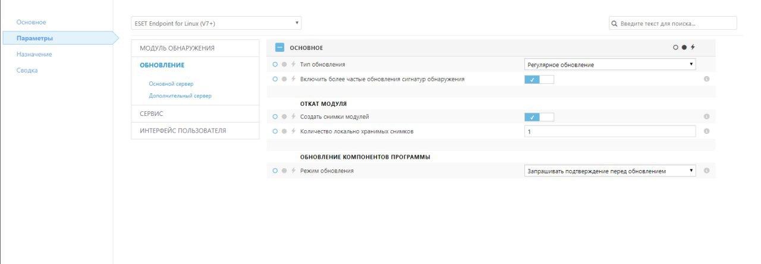
Task: Click the lightning Force flag for Режим обновления
Action: click(x=293, y=171)
